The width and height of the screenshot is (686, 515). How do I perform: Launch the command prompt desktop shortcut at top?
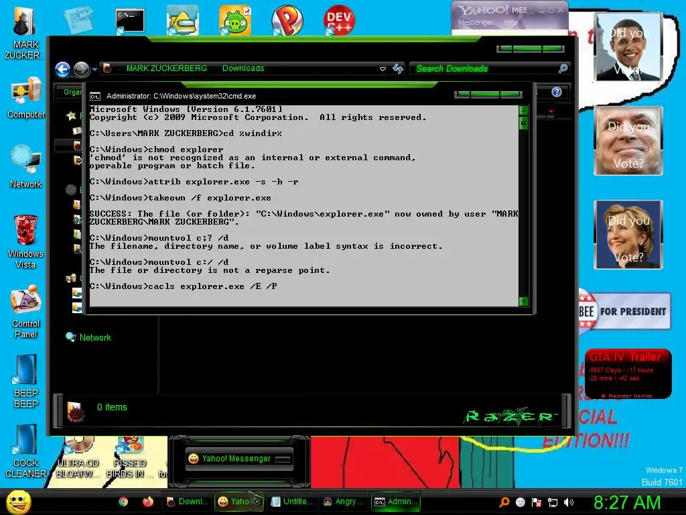pos(130,21)
